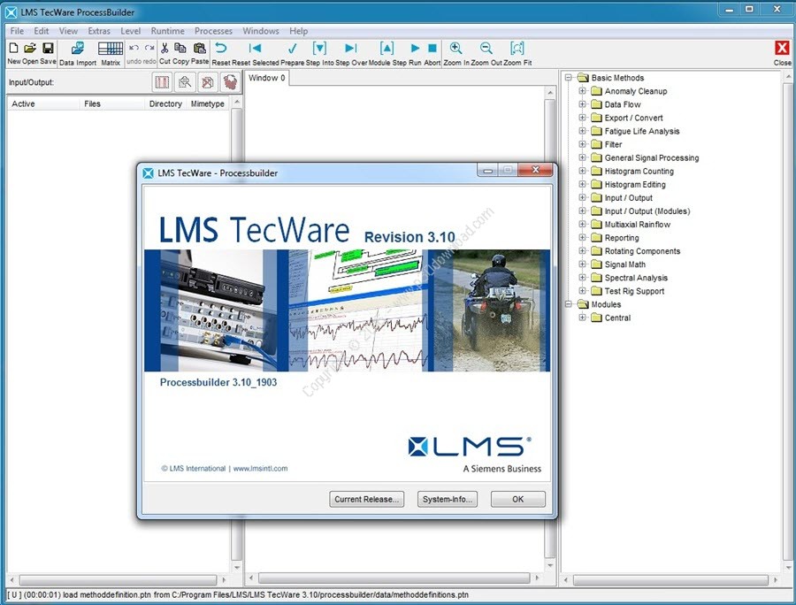The height and width of the screenshot is (605, 796).
Task: Click the Files column header
Action: (93, 103)
